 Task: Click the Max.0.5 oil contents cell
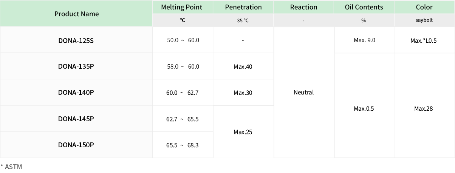click(364, 109)
